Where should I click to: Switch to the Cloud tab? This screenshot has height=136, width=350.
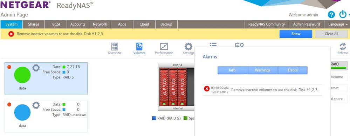tap(144, 24)
